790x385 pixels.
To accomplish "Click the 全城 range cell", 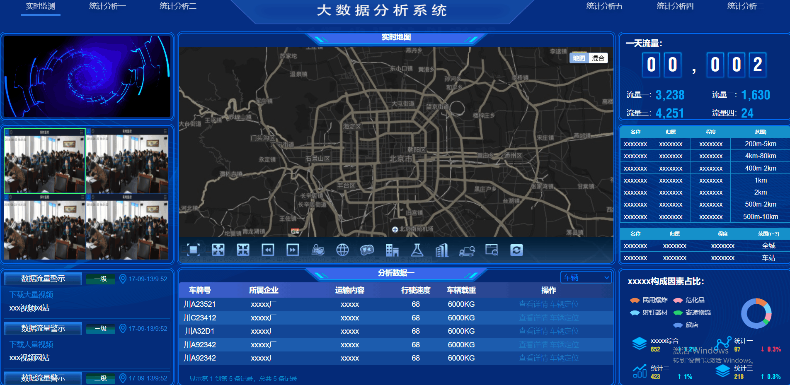I will click(x=768, y=246).
